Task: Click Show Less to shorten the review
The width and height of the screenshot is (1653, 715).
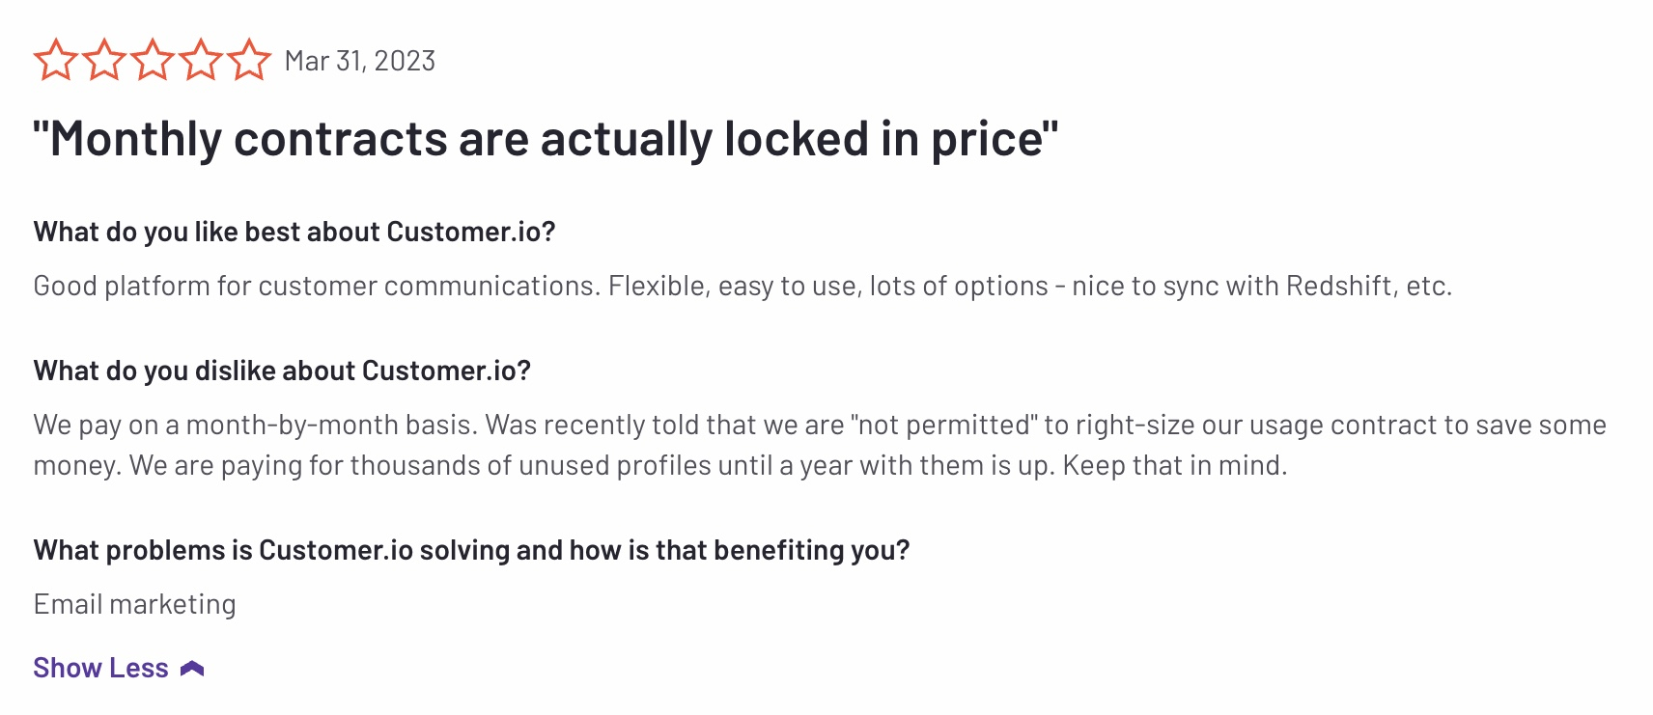Action: tap(101, 666)
